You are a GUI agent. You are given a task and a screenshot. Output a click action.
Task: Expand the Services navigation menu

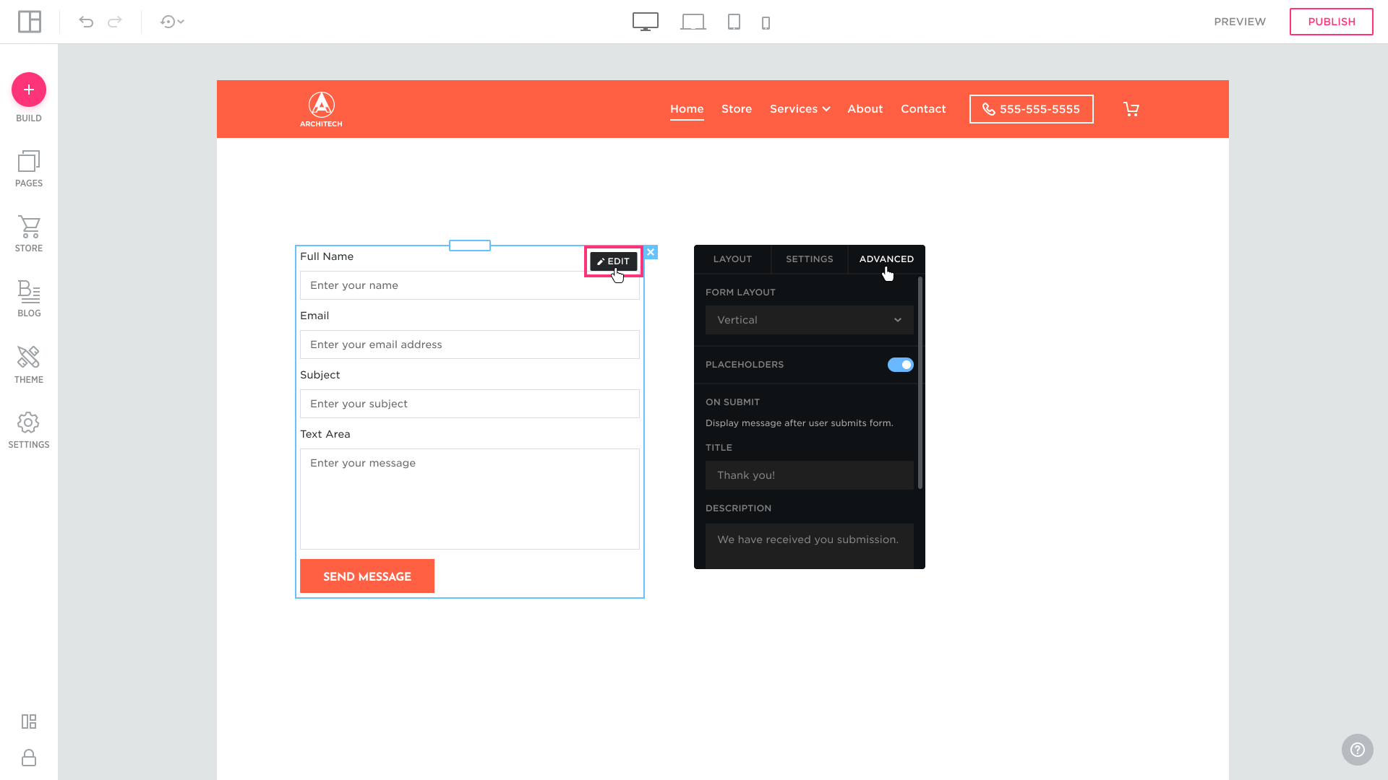pos(800,109)
